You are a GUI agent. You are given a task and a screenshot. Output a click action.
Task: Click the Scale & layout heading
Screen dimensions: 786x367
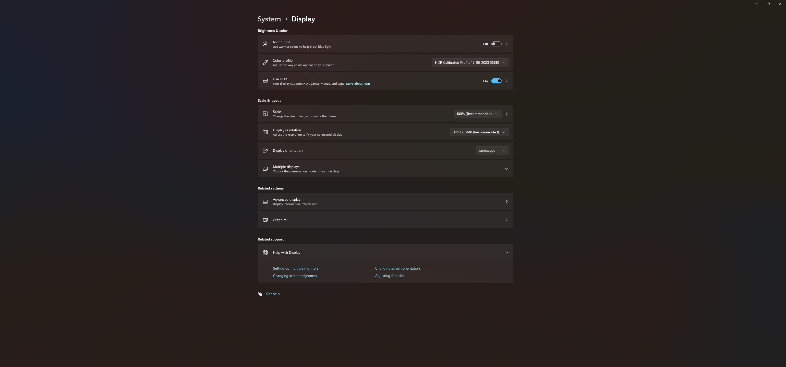[x=269, y=100]
